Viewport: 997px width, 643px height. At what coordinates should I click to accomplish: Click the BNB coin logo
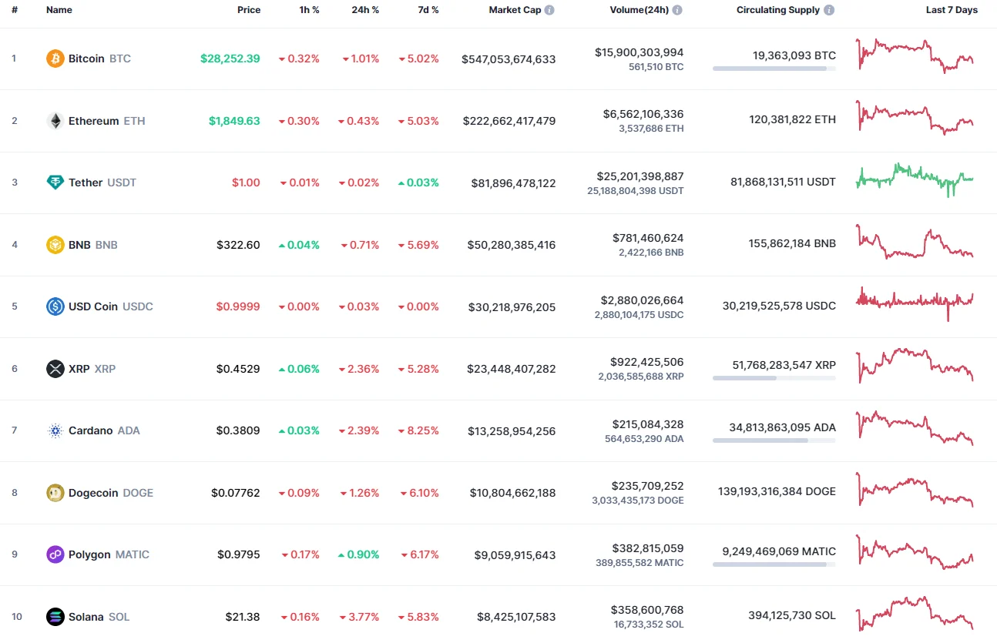pyautogui.click(x=54, y=244)
